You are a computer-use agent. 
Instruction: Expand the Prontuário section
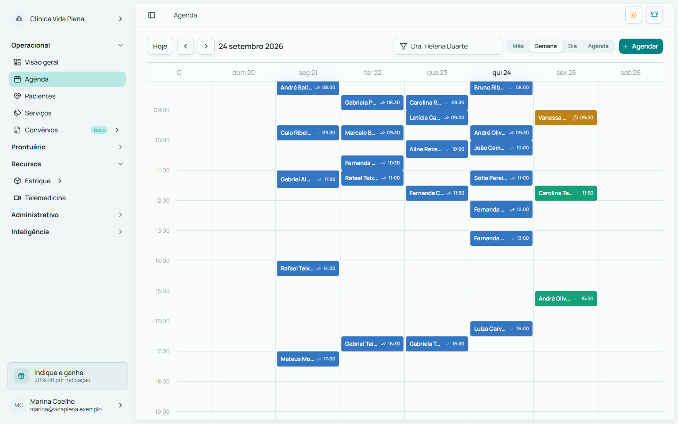pos(121,147)
